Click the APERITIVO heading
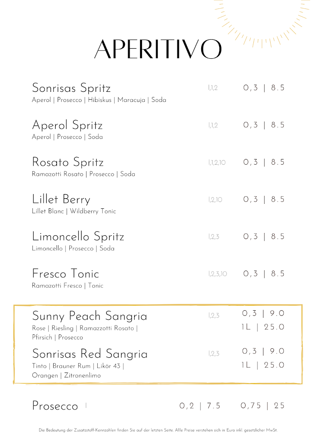This screenshot has height=448, width=316. (158, 49)
